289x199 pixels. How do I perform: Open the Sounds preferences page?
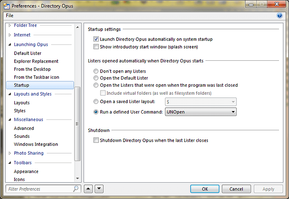pos(22,136)
